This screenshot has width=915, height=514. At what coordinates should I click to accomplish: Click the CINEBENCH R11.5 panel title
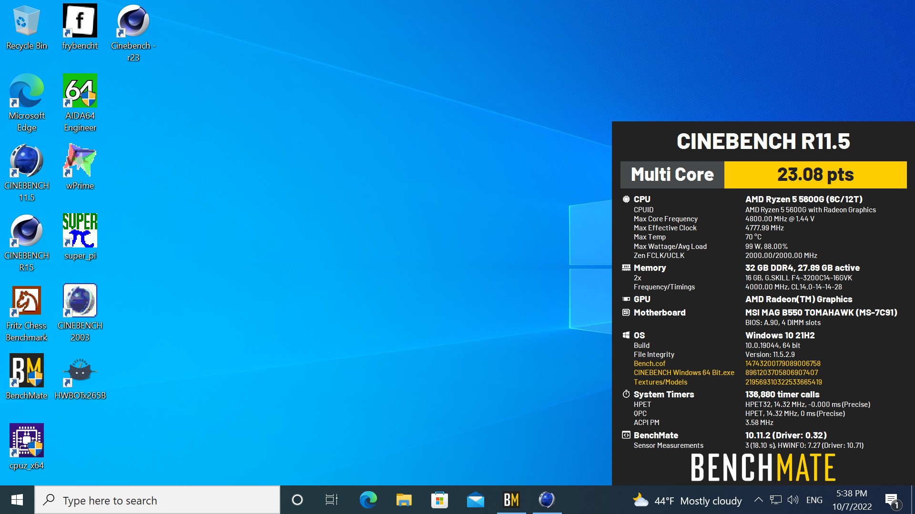coord(763,141)
